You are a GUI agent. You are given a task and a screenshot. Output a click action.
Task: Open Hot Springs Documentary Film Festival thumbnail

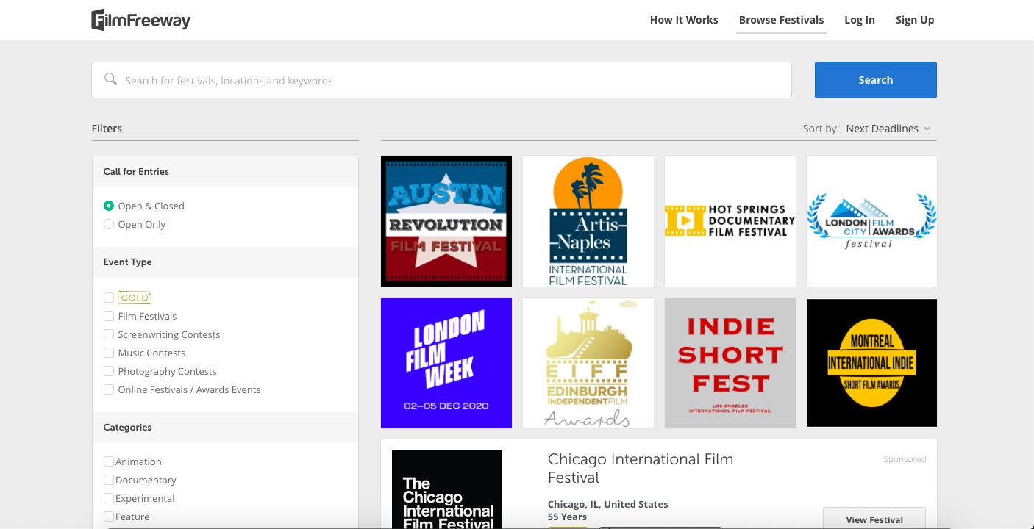click(730, 221)
